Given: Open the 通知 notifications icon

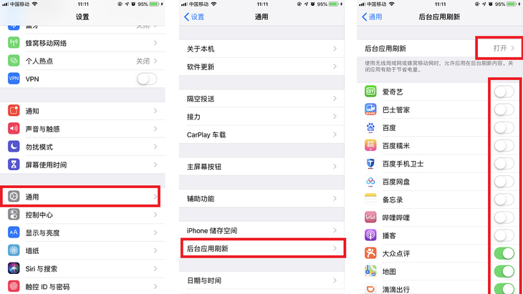Looking at the screenshot, I should click(14, 111).
